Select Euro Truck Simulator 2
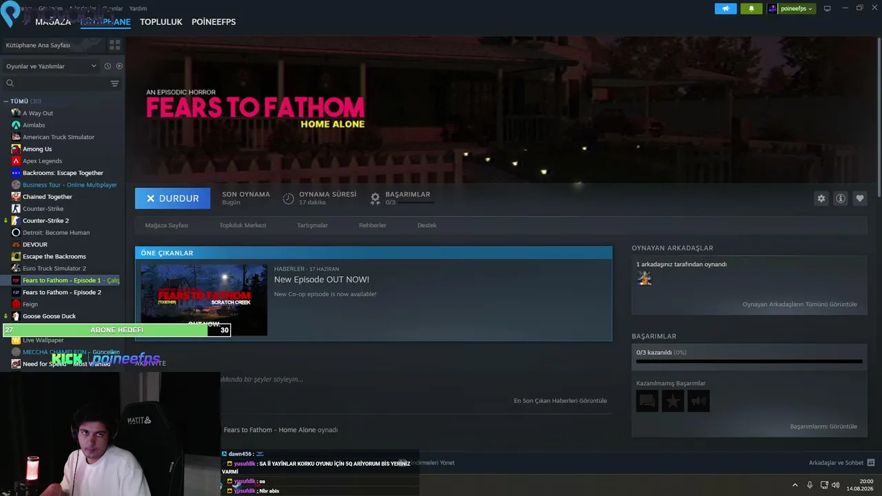Image resolution: width=882 pixels, height=496 pixels. [x=54, y=268]
